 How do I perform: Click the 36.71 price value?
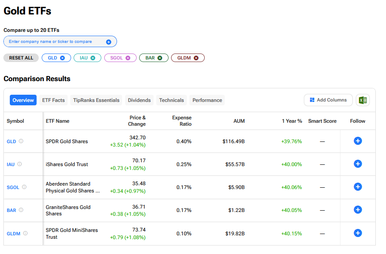coord(139,207)
